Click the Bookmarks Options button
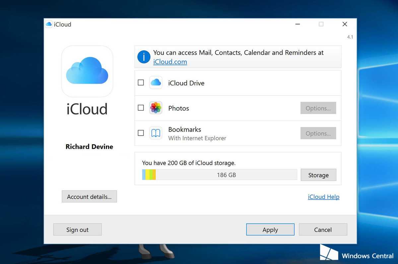This screenshot has width=398, height=264. click(x=318, y=133)
